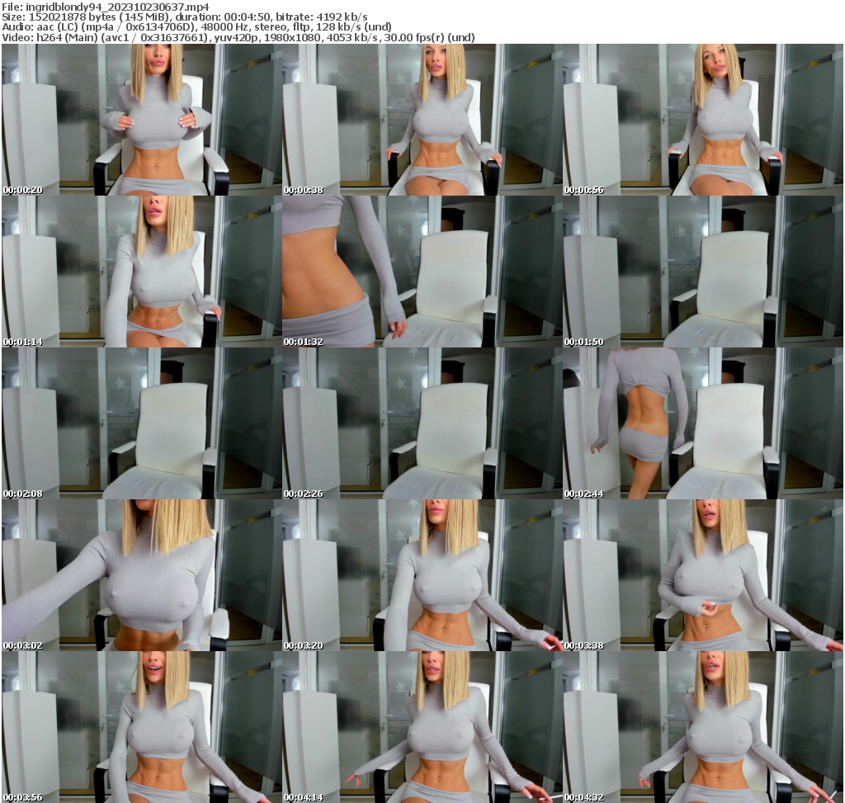This screenshot has width=845, height=803.
Task: Click the preview frame at 00:01:14
Action: pyautogui.click(x=140, y=271)
